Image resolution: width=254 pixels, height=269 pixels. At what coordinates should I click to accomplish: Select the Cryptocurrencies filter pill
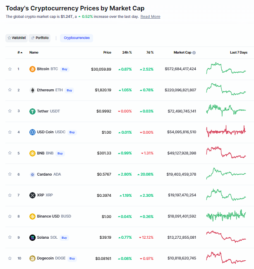[x=77, y=38]
